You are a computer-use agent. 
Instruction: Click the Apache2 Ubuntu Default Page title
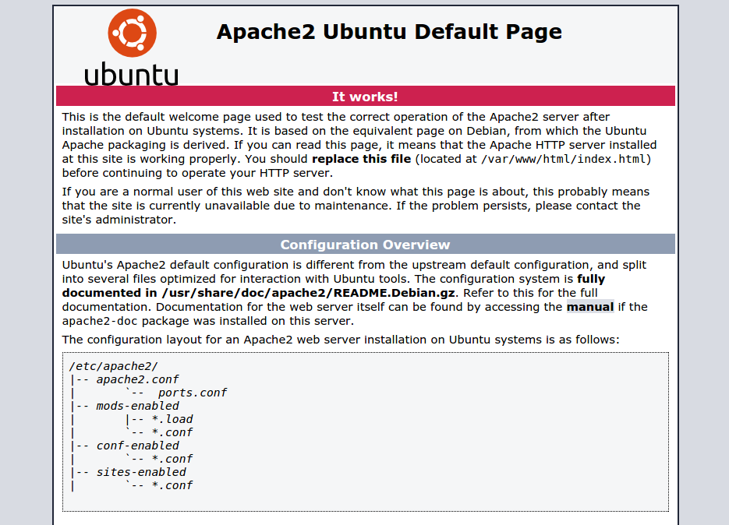[x=389, y=32]
